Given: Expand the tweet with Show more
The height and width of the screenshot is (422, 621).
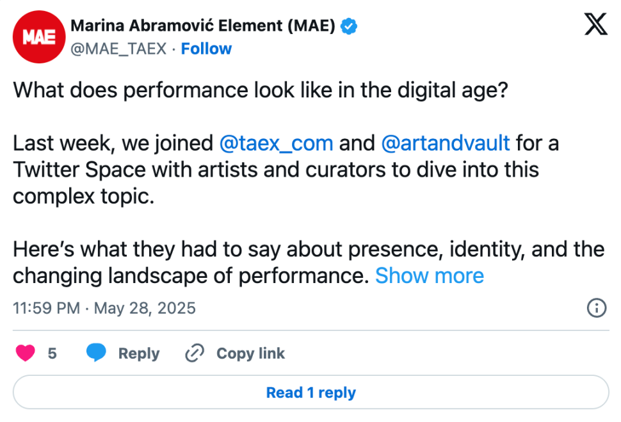Looking at the screenshot, I should [430, 275].
